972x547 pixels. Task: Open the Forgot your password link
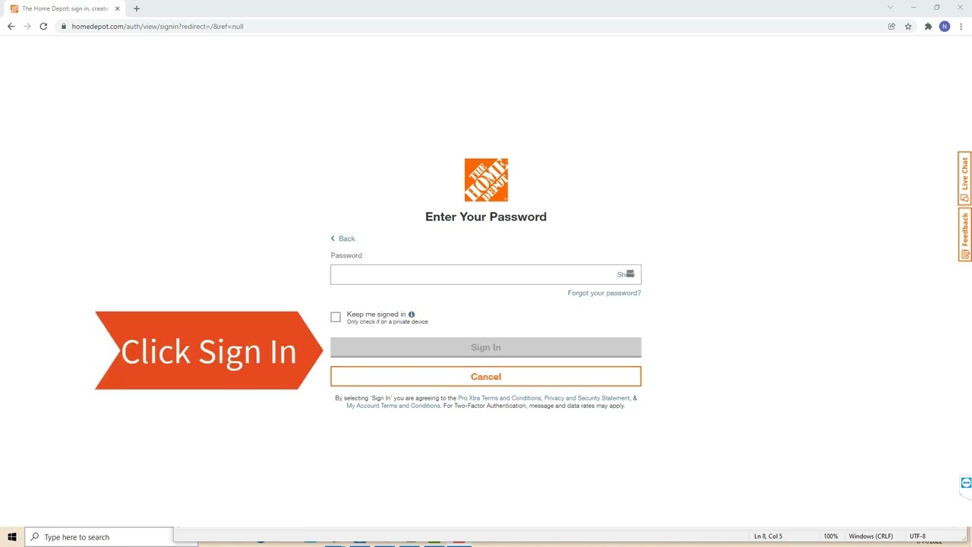604,293
